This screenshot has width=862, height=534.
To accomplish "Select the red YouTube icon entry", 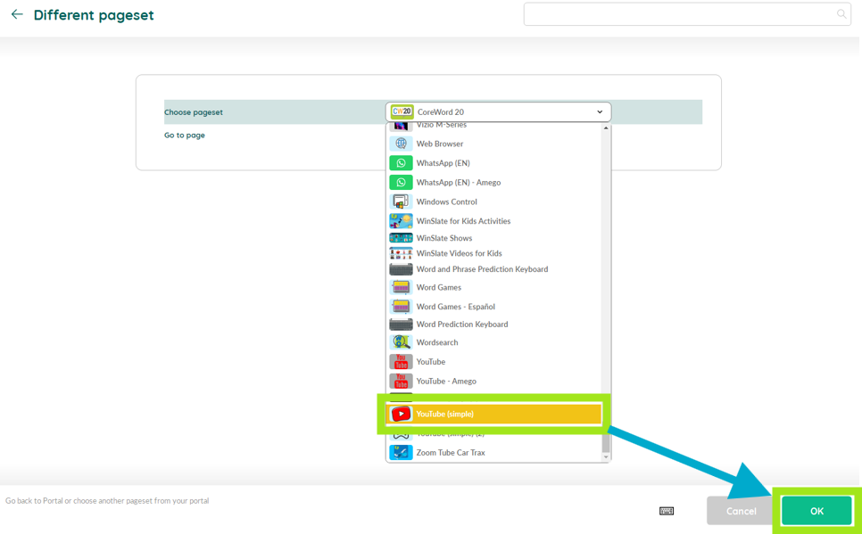I will tap(401, 362).
